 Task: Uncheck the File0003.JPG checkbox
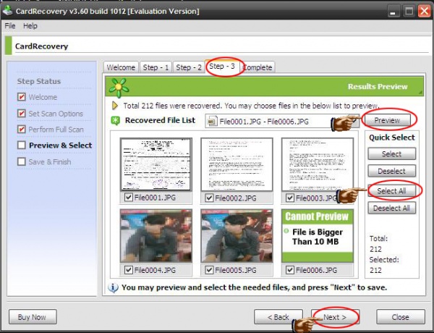pyautogui.click(x=290, y=198)
